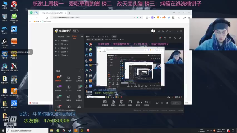The width and height of the screenshot is (237, 133).
Task: Switch to the middle scene tab
Action: [x=68, y=36]
